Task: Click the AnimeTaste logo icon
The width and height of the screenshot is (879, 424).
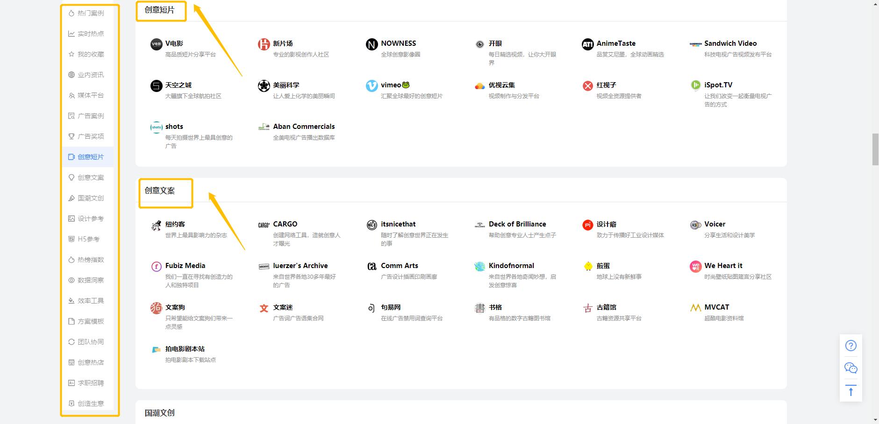Action: pyautogui.click(x=587, y=44)
